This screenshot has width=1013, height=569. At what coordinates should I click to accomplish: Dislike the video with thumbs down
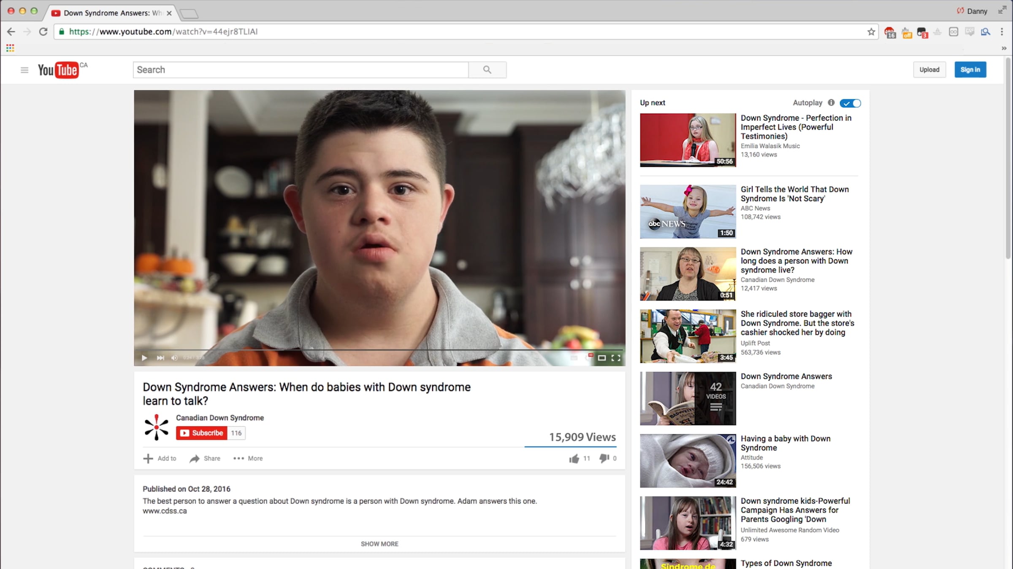(x=604, y=459)
